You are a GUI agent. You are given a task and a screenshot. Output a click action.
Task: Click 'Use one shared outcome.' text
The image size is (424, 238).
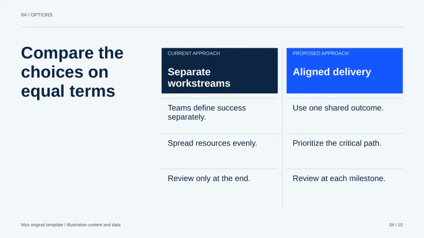[x=338, y=108]
